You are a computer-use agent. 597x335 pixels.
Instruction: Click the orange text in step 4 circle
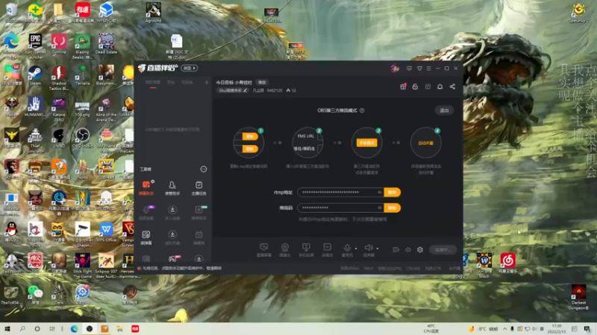coord(425,143)
